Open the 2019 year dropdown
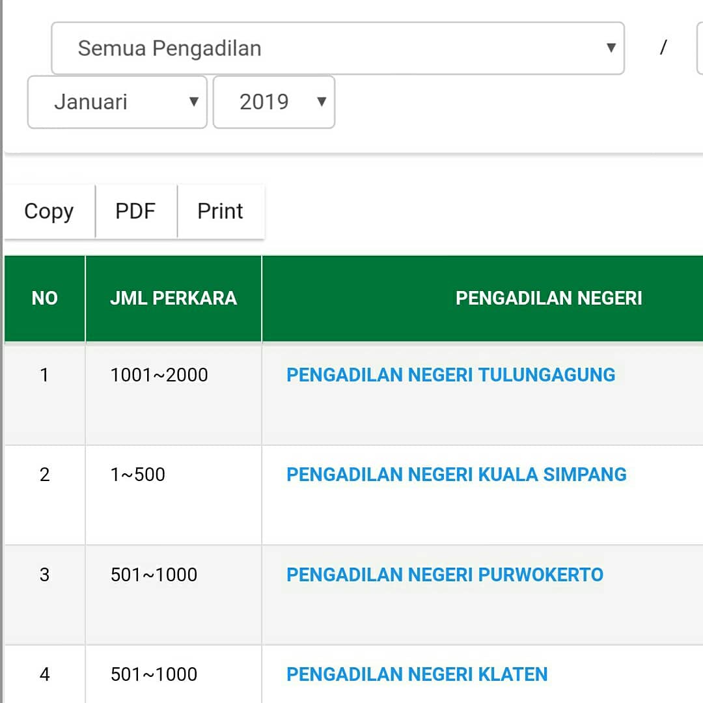703x703 pixels. tap(274, 102)
